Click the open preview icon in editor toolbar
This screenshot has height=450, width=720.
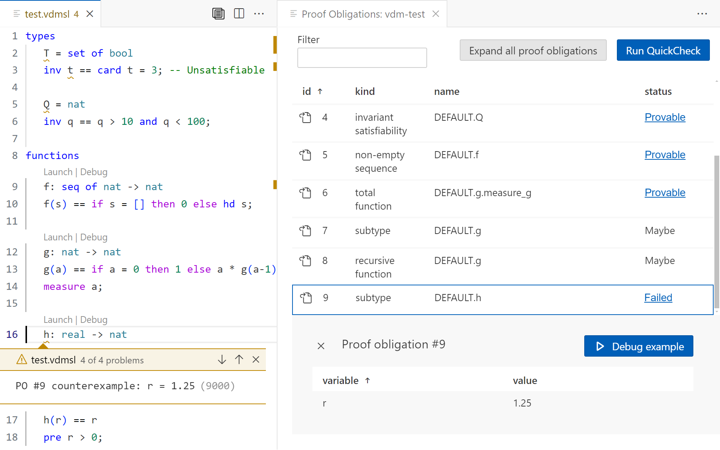(x=218, y=14)
